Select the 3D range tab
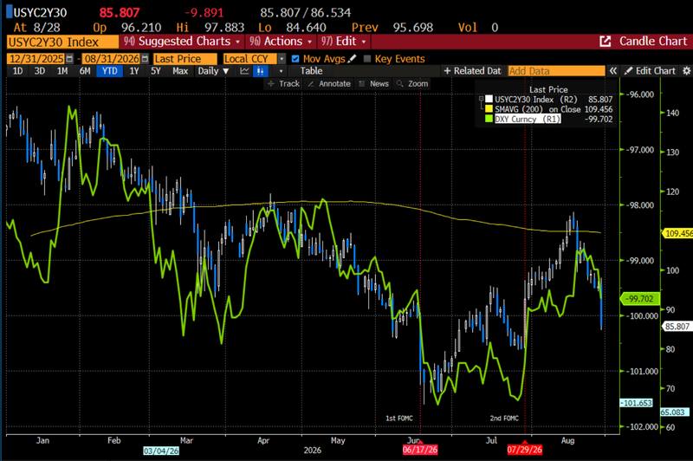 pos(40,71)
